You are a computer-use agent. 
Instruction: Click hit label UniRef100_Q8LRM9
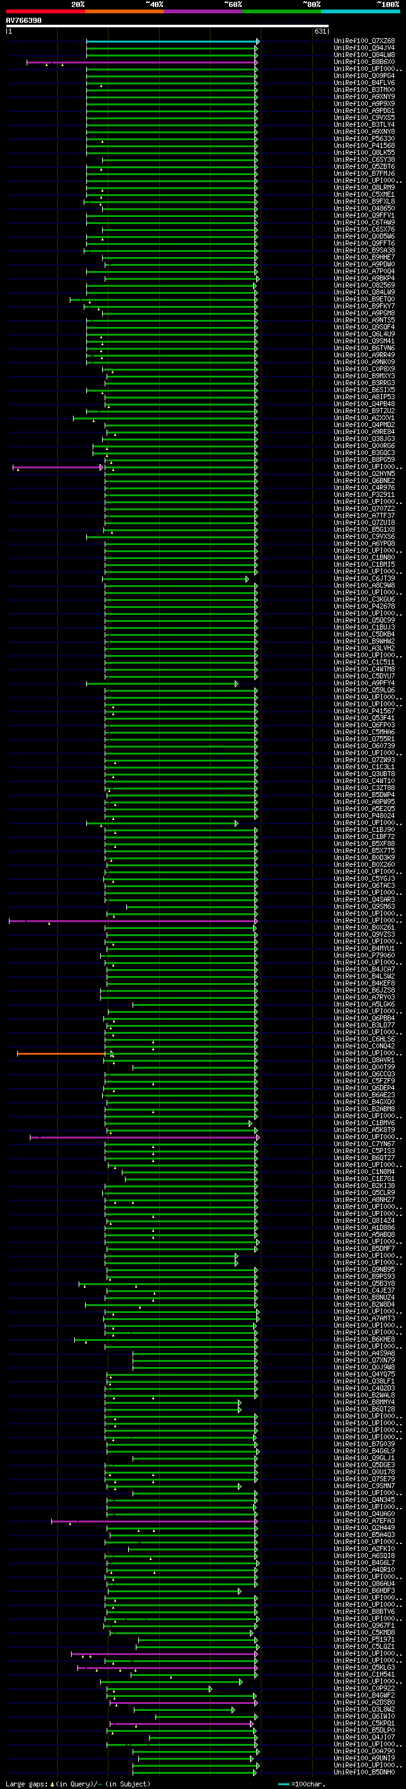coord(364,188)
